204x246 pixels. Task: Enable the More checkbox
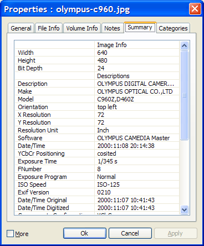click(10, 233)
